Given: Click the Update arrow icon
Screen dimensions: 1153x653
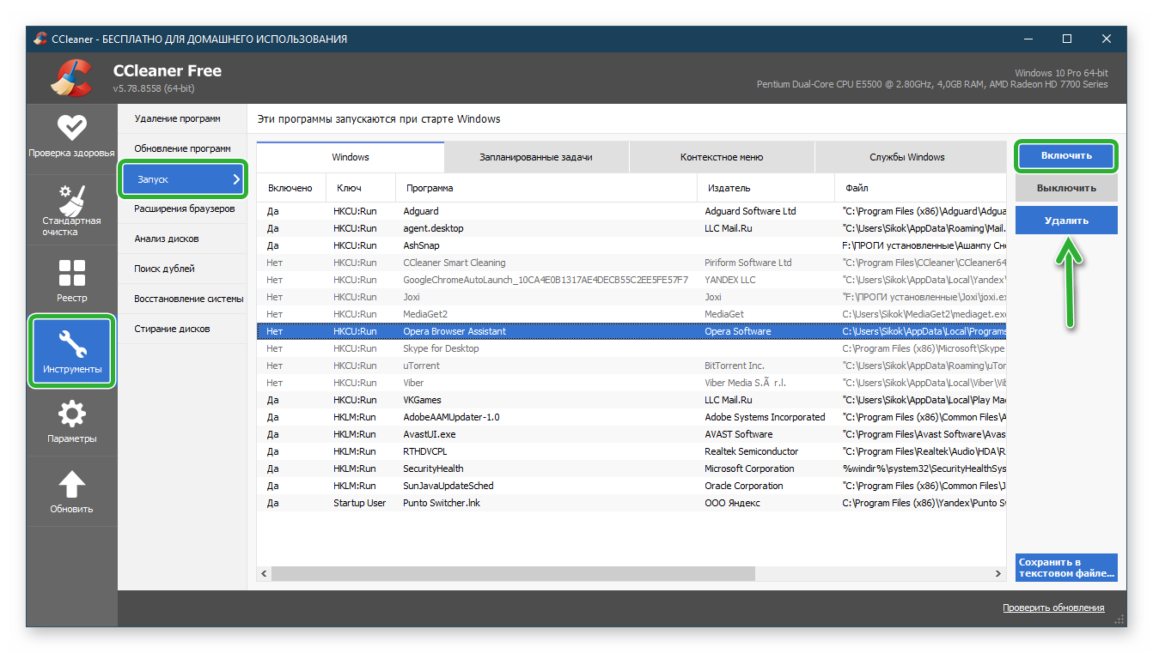Looking at the screenshot, I should coord(71,486).
